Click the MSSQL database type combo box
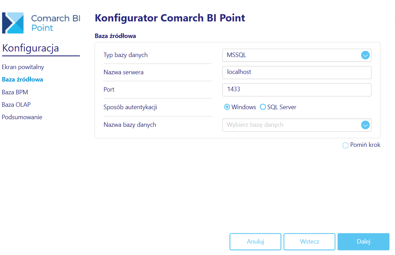395x255 pixels. click(297, 55)
